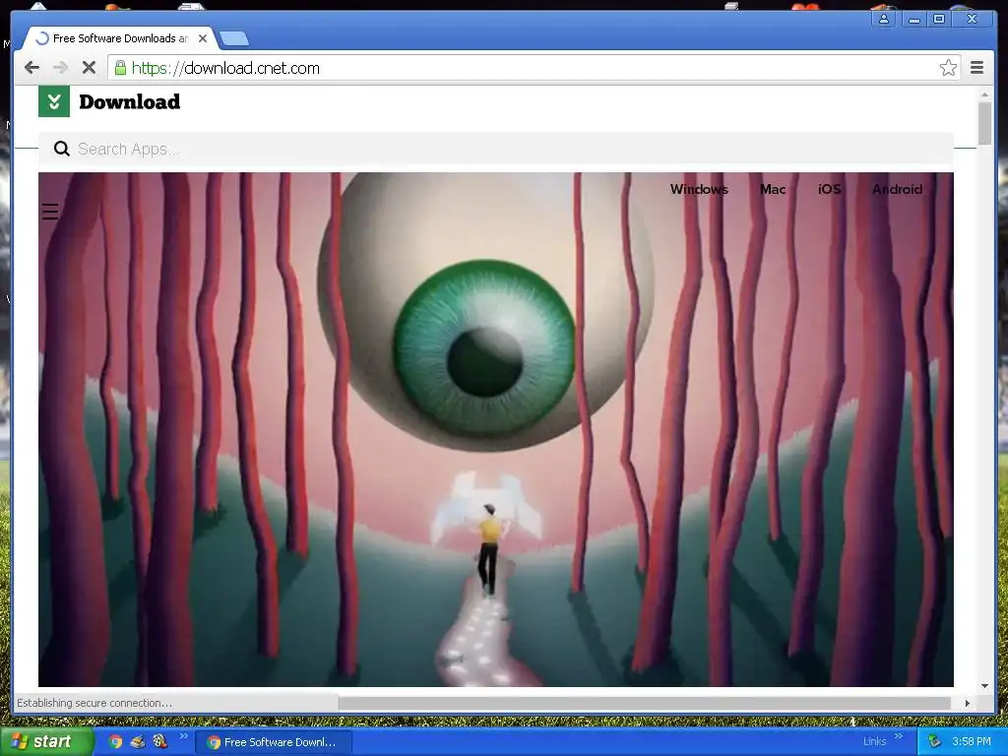Viewport: 1008px width, 756px height.
Task: Click the Free Software Downl... taskbar button
Action: point(273,742)
